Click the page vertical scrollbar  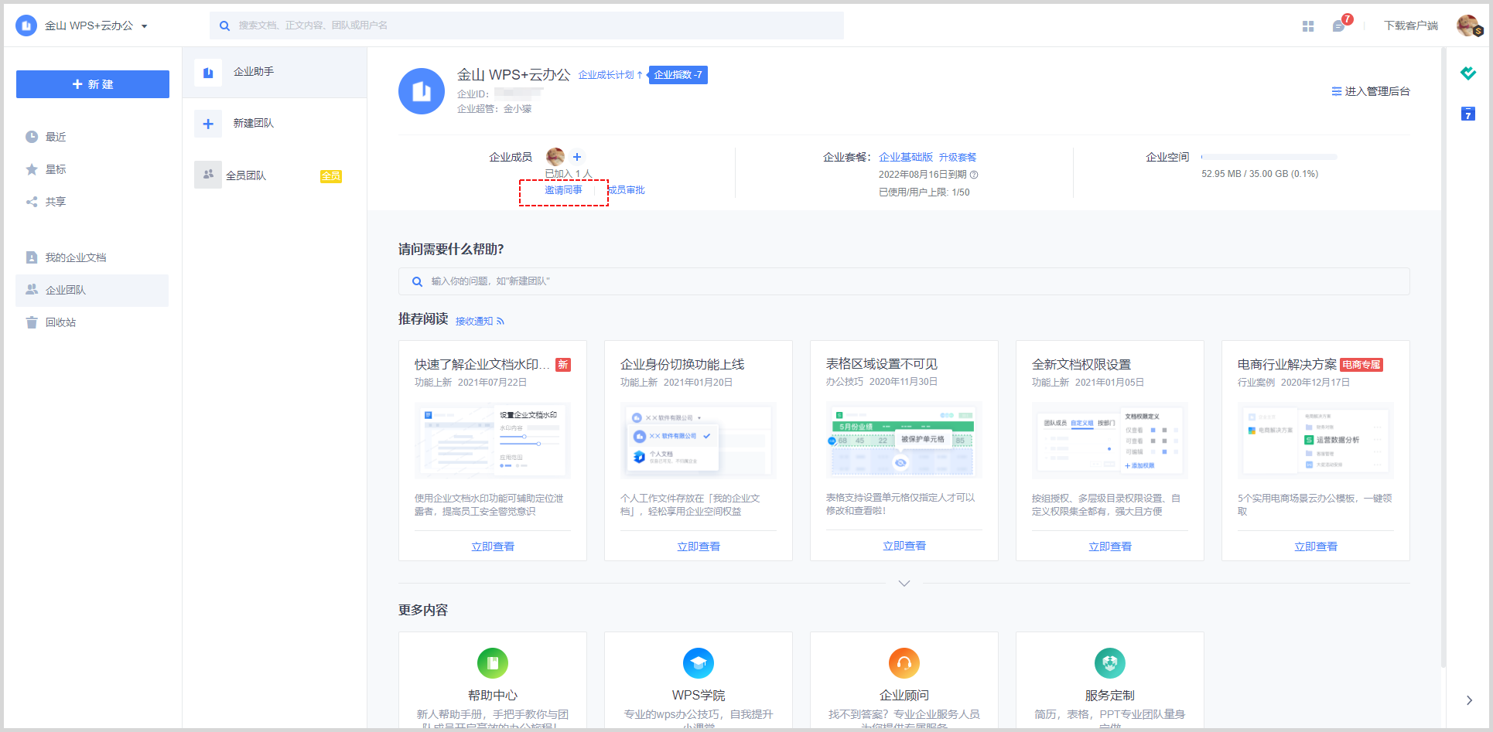[x=1443, y=356]
